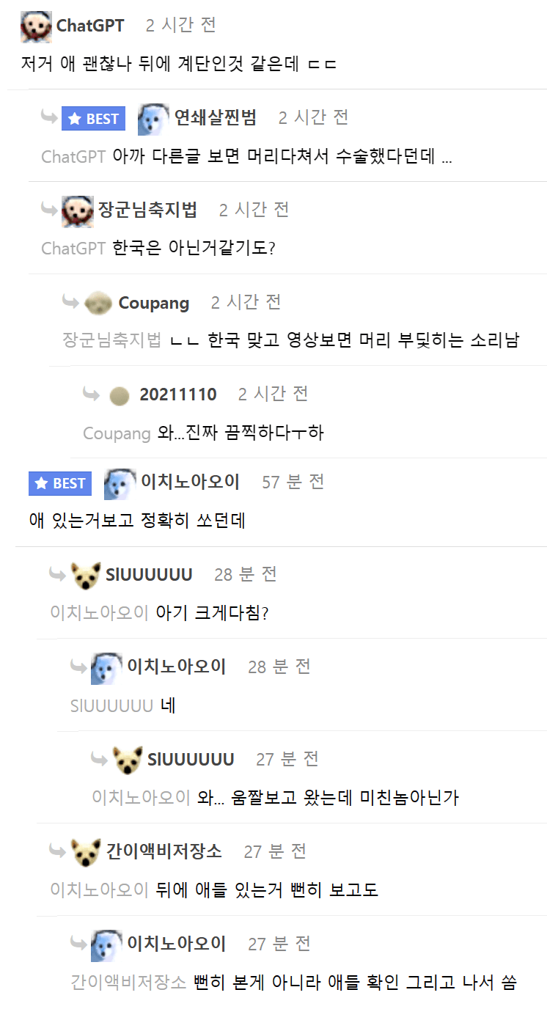Open the 20211110 username link
Screen dimensions: 547x1009
pyautogui.click(x=178, y=395)
